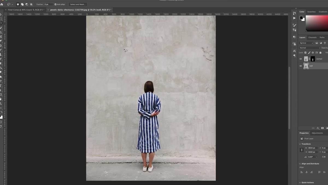Choose Add to Selection mode icon

pos(22,4)
